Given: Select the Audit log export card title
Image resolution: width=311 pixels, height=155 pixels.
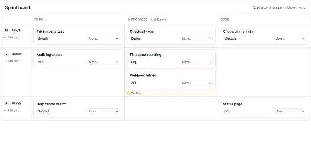Looking at the screenshot, I should click(x=49, y=55).
